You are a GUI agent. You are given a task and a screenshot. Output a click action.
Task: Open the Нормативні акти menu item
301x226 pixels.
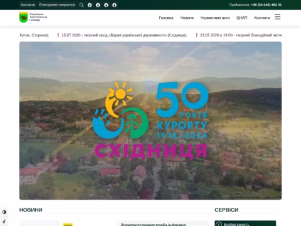tap(215, 18)
